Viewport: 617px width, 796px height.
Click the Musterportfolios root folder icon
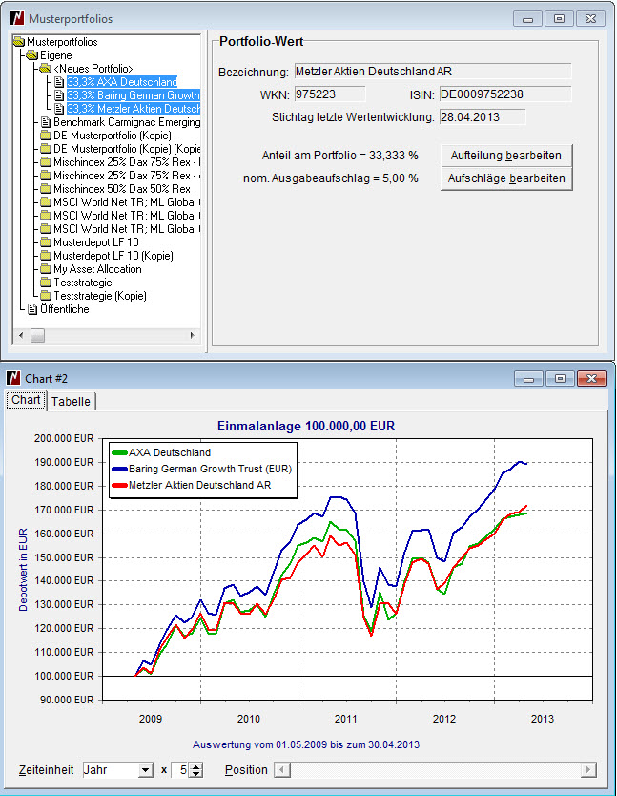pyautogui.click(x=19, y=42)
